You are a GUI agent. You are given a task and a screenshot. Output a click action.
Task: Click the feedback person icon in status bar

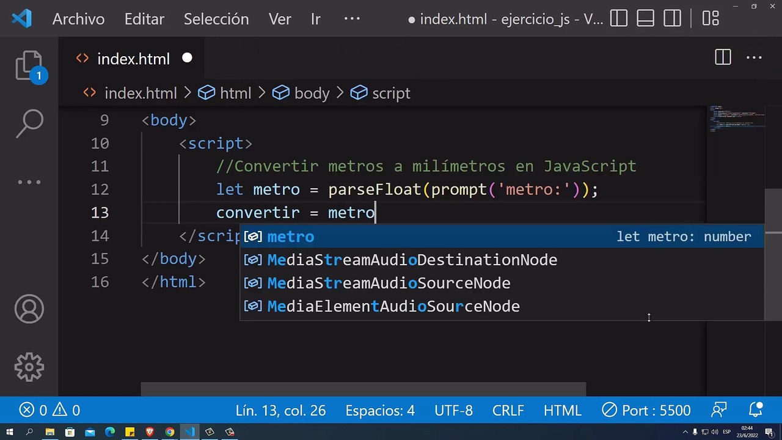click(719, 410)
